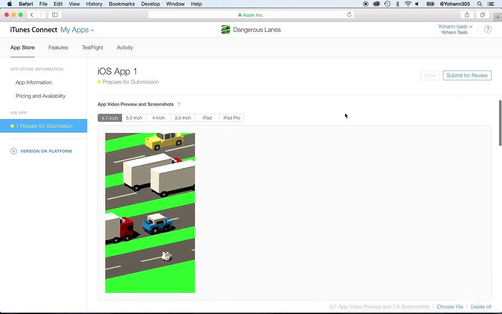Image resolution: width=502 pixels, height=314 pixels.
Task: Select the iPad Pro screenshot size
Action: pyautogui.click(x=231, y=118)
